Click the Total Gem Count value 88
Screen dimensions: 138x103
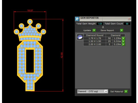127,24
